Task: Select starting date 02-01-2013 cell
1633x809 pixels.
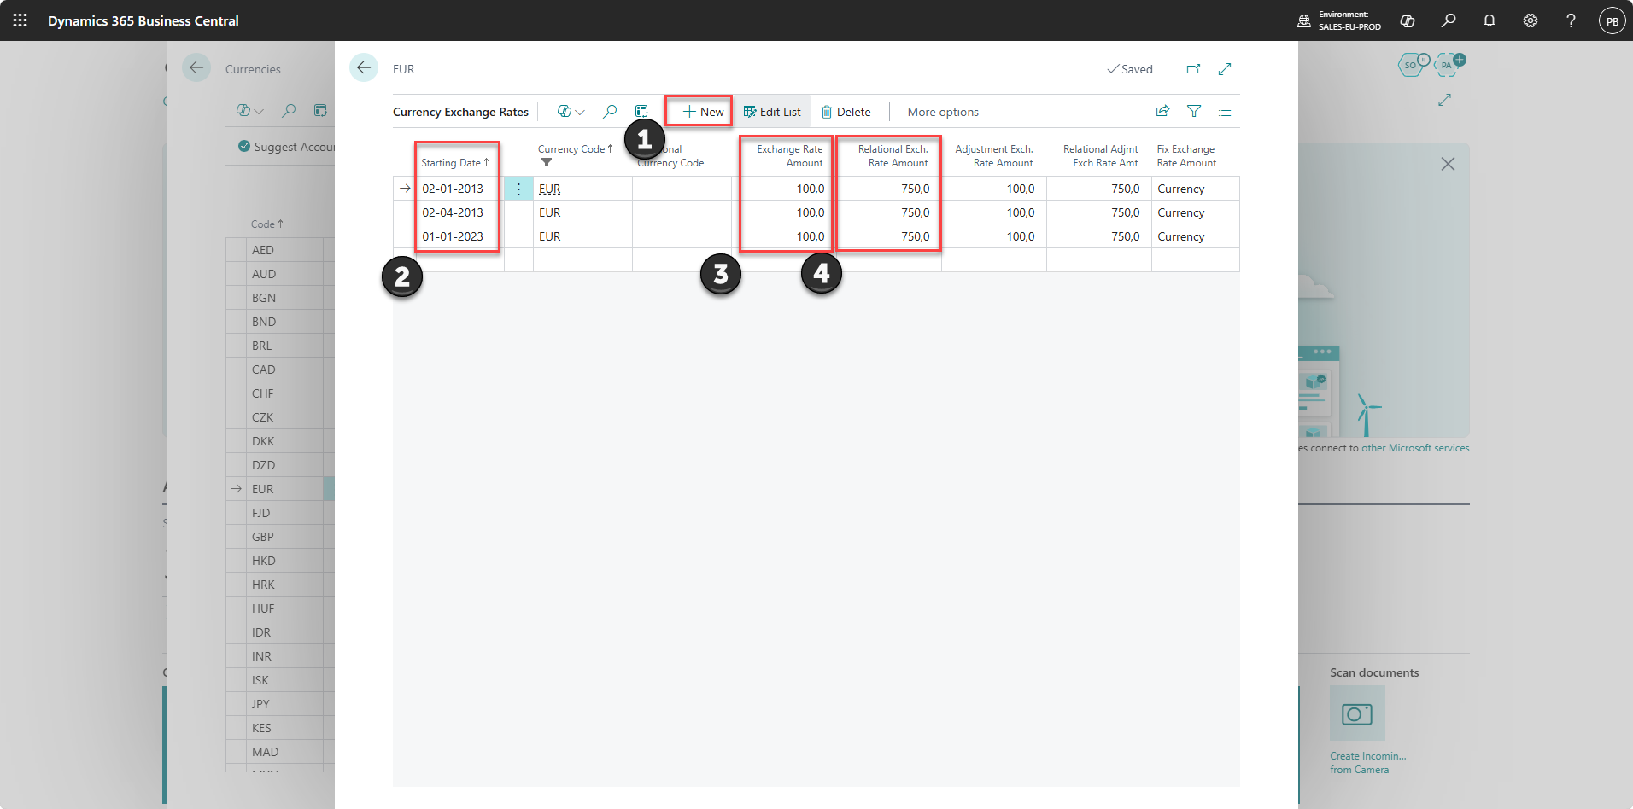Action: pyautogui.click(x=453, y=189)
